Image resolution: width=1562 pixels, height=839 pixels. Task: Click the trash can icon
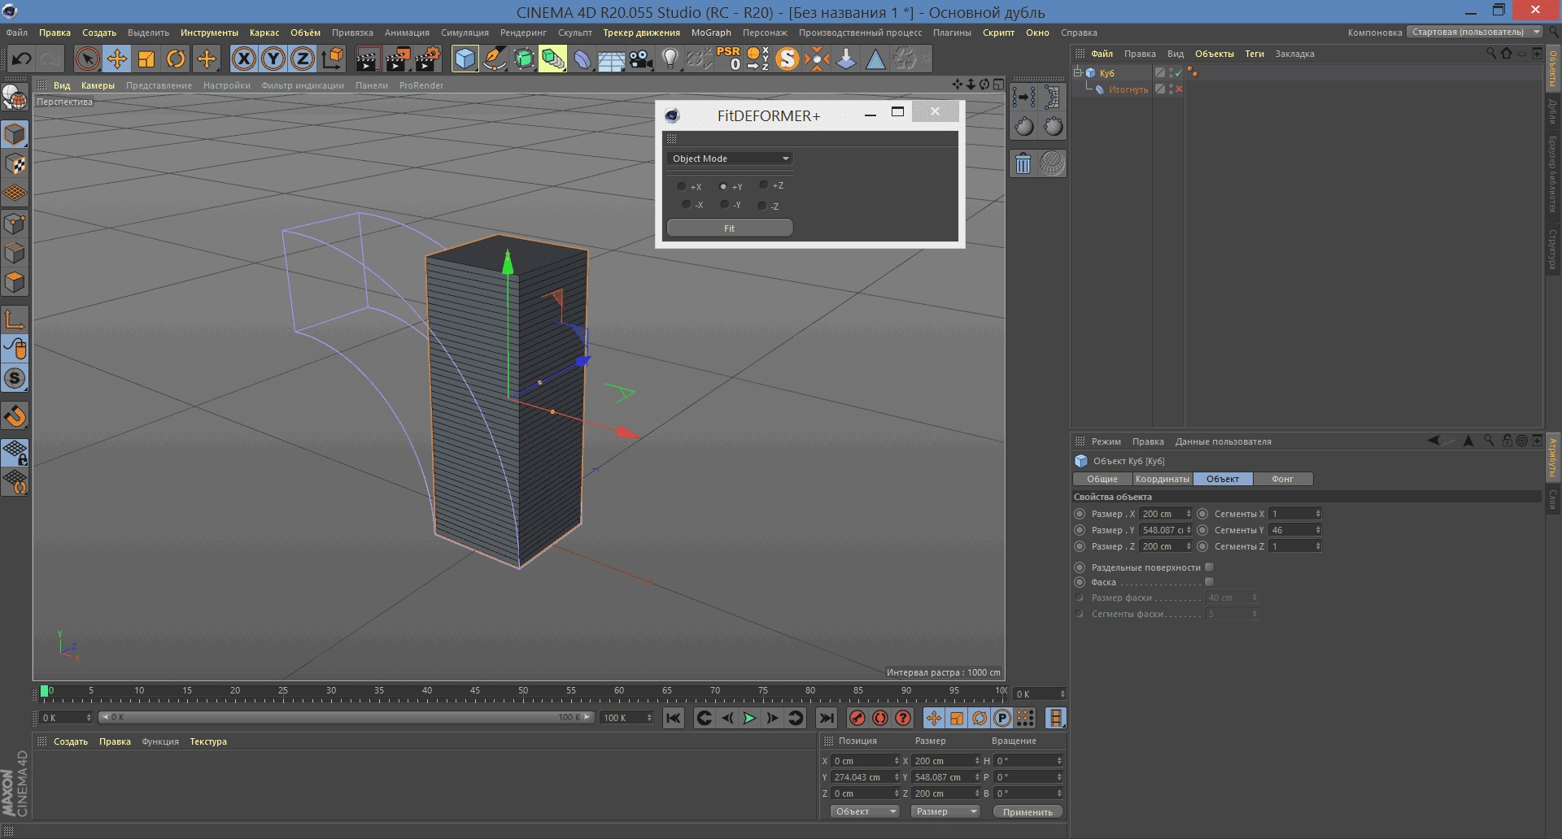click(1023, 164)
